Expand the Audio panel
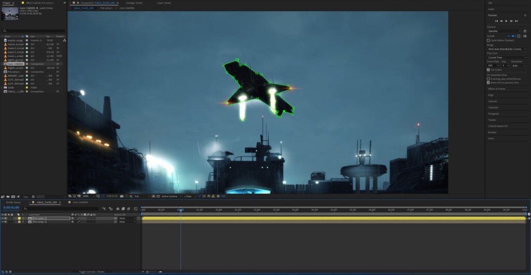 [x=491, y=9]
